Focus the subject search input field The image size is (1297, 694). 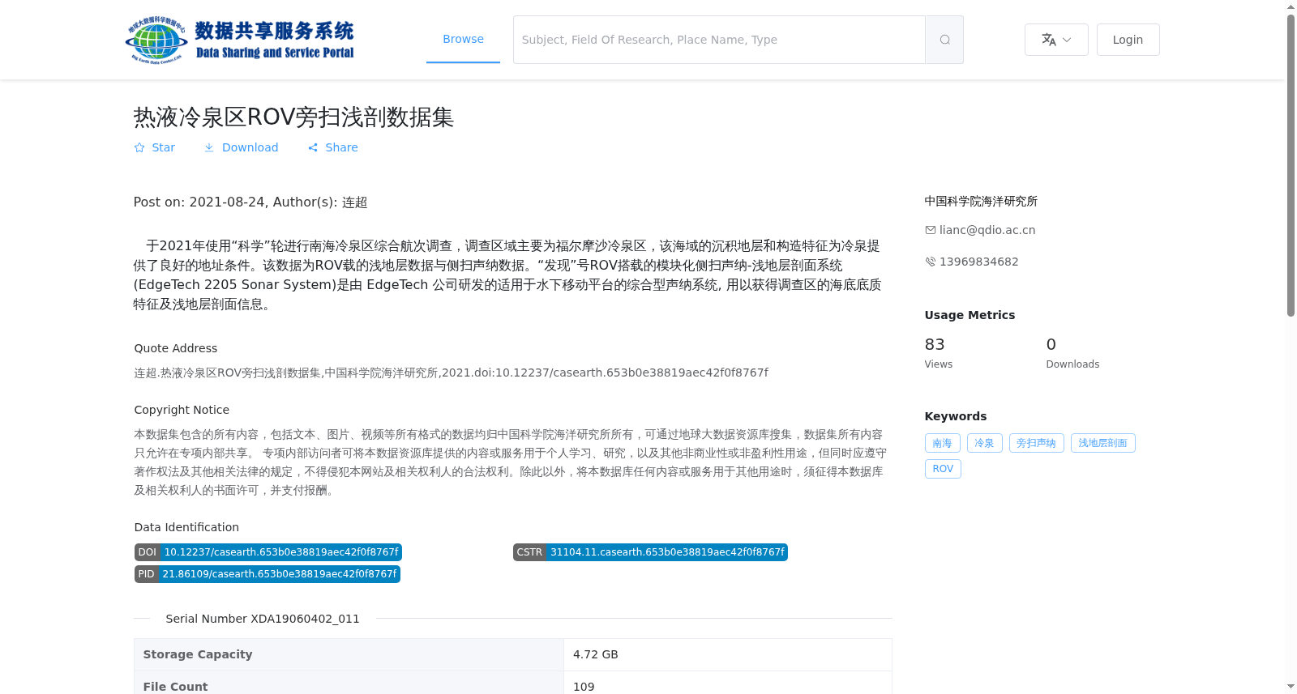tap(719, 40)
